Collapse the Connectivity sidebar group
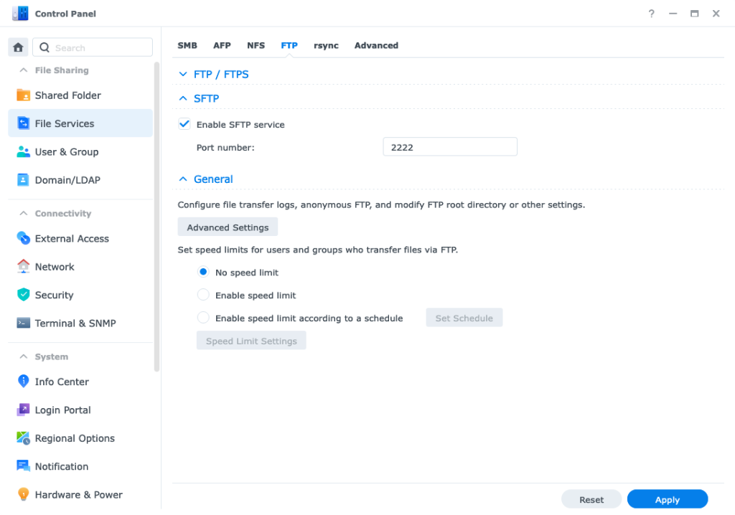Screen dimensions: 735x515 tap(24, 214)
